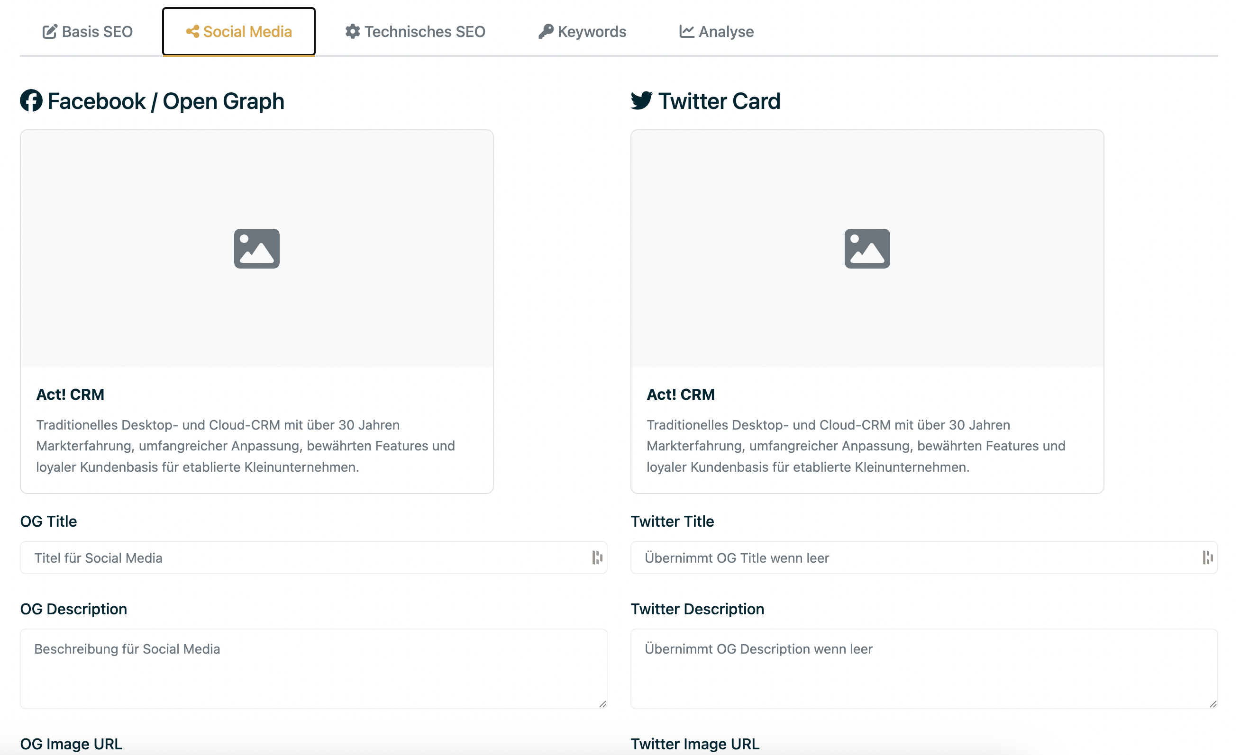Click into the Twitter Description textarea
Image resolution: width=1240 pixels, height=755 pixels.
(x=924, y=668)
